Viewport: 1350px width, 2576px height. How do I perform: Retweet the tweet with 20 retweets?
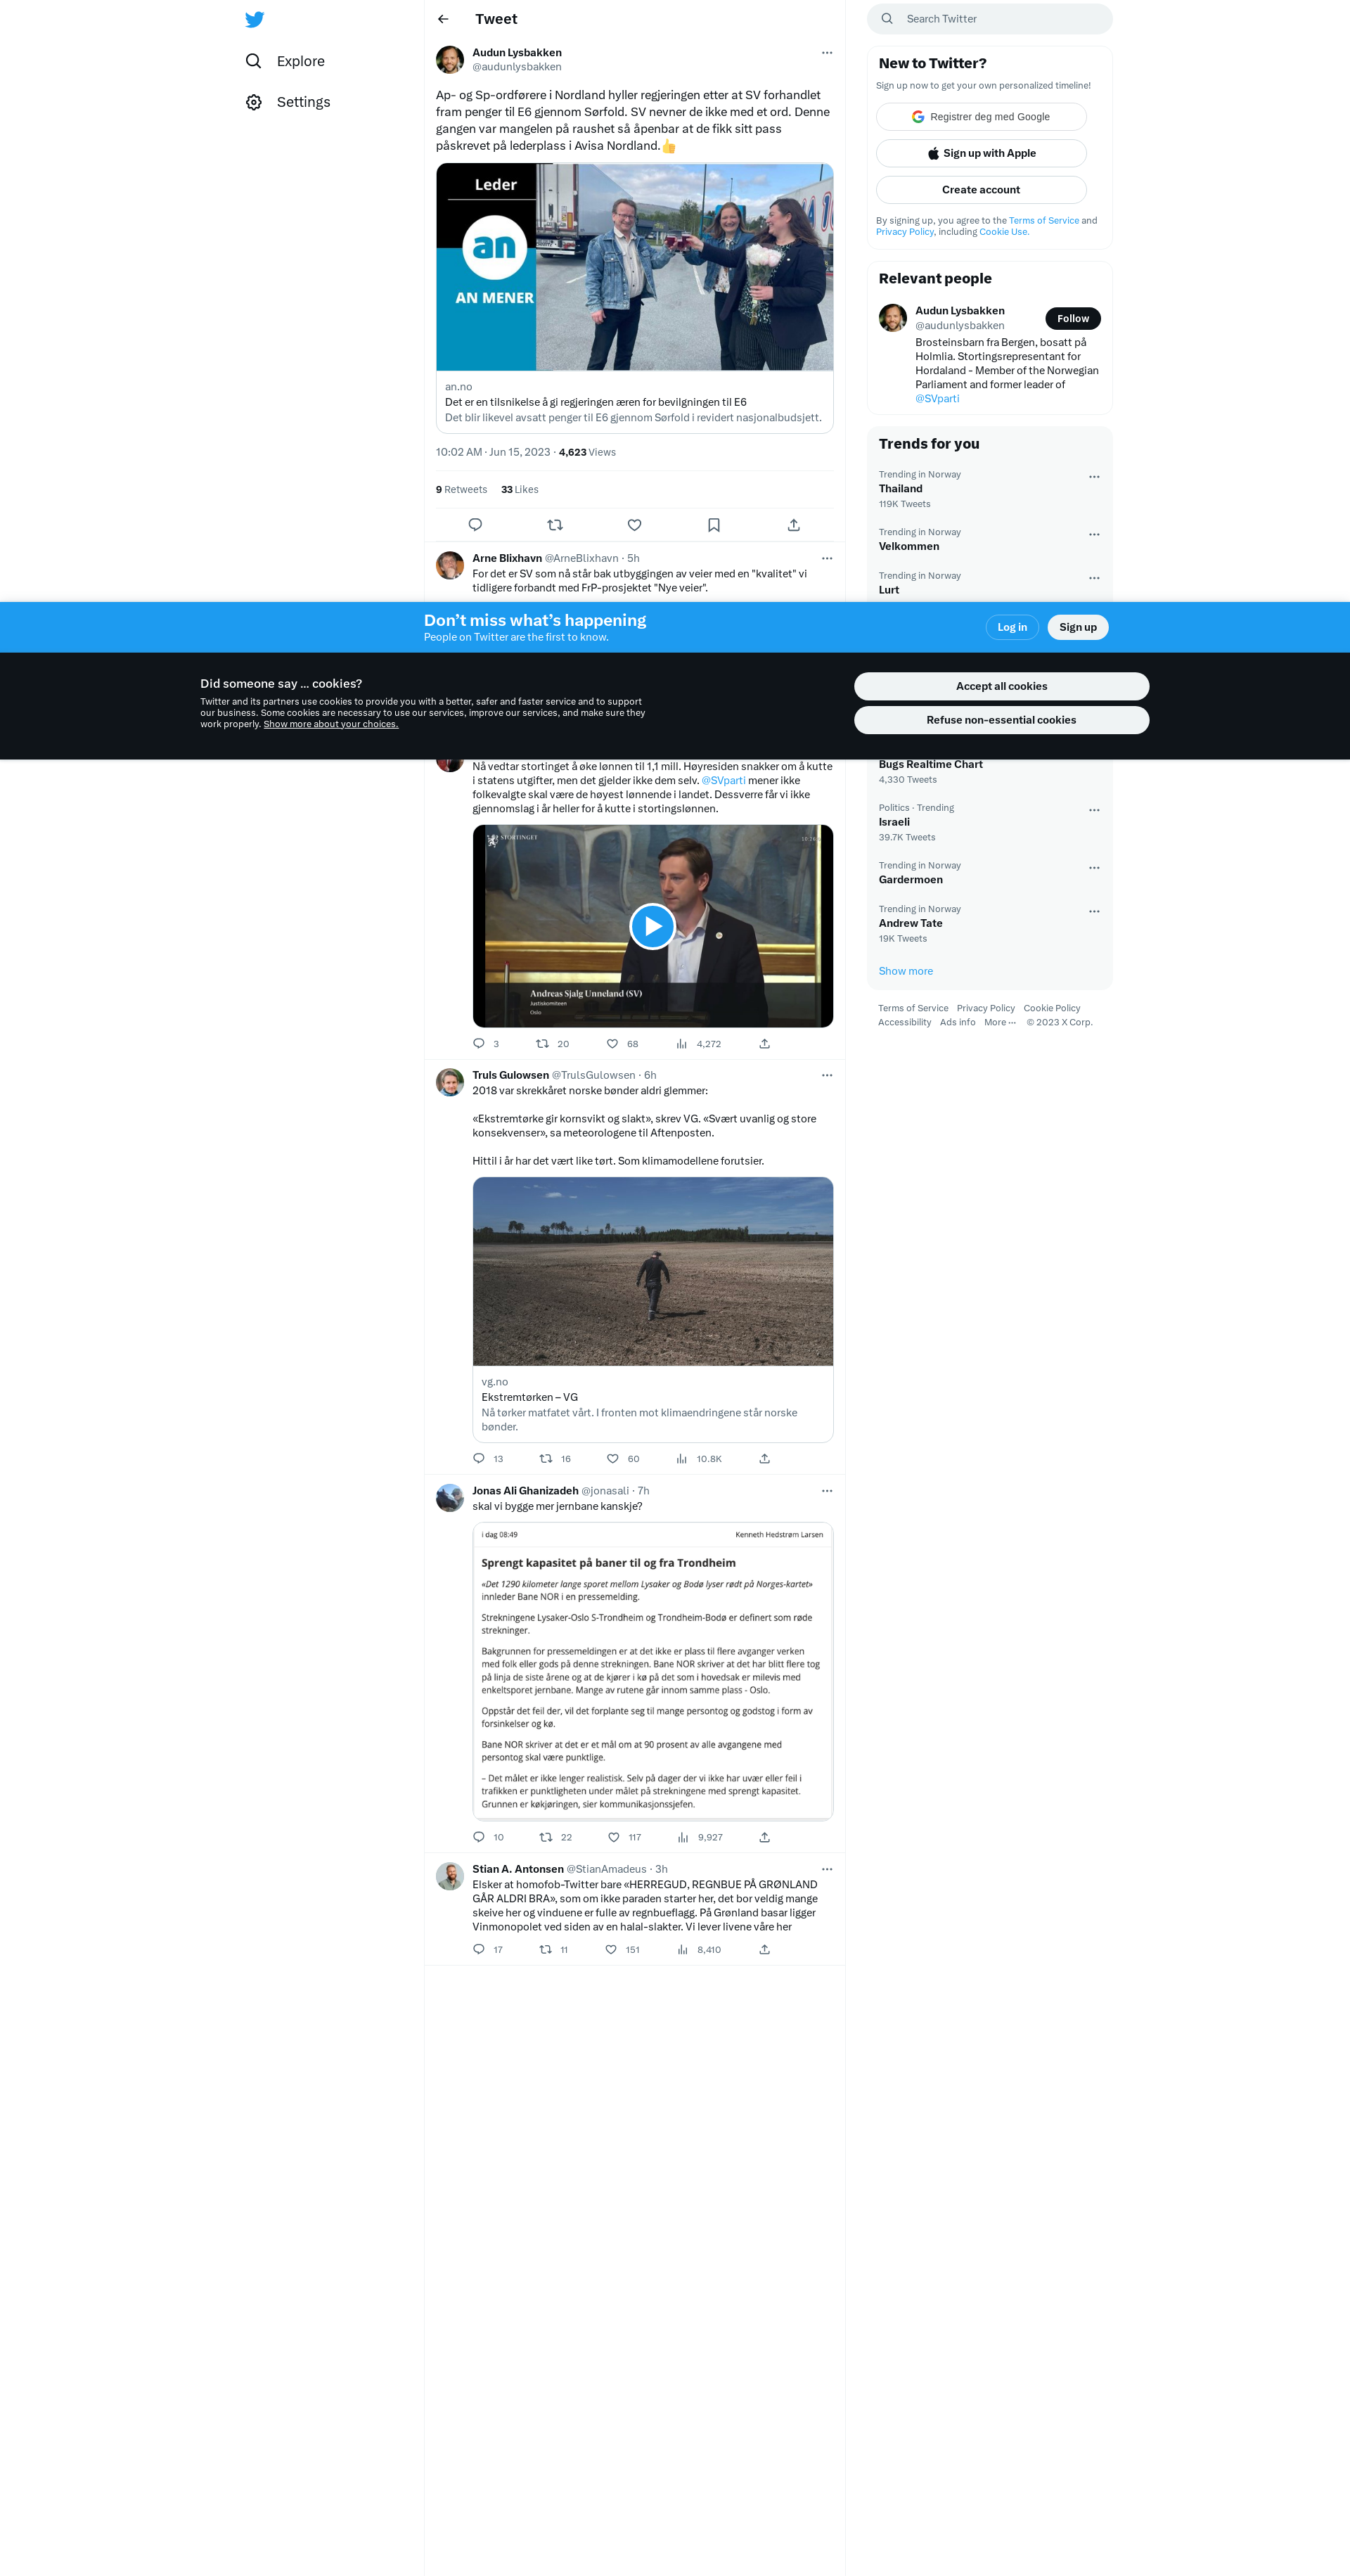[543, 1044]
